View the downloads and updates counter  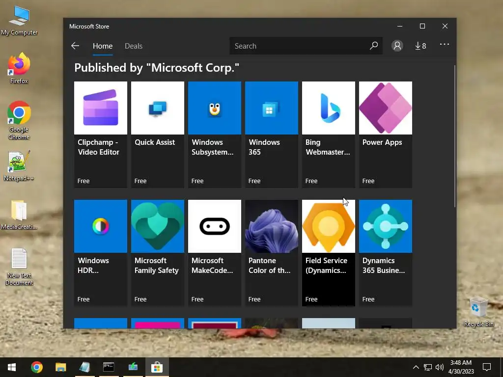(x=420, y=46)
